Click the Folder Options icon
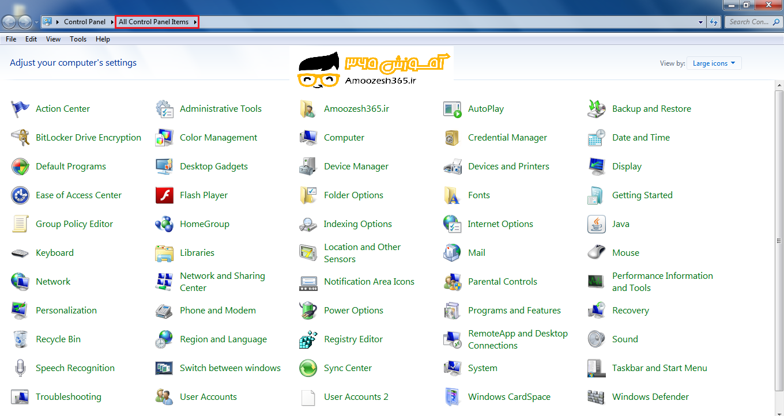Screen dimensions: 784x416 [308, 195]
